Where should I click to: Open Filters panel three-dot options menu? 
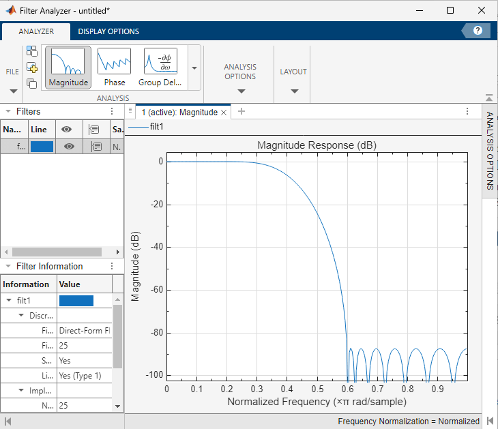[112, 111]
